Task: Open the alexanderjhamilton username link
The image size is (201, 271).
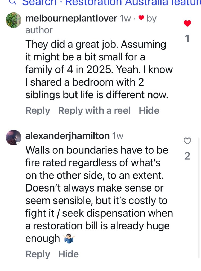Action: click(x=68, y=136)
